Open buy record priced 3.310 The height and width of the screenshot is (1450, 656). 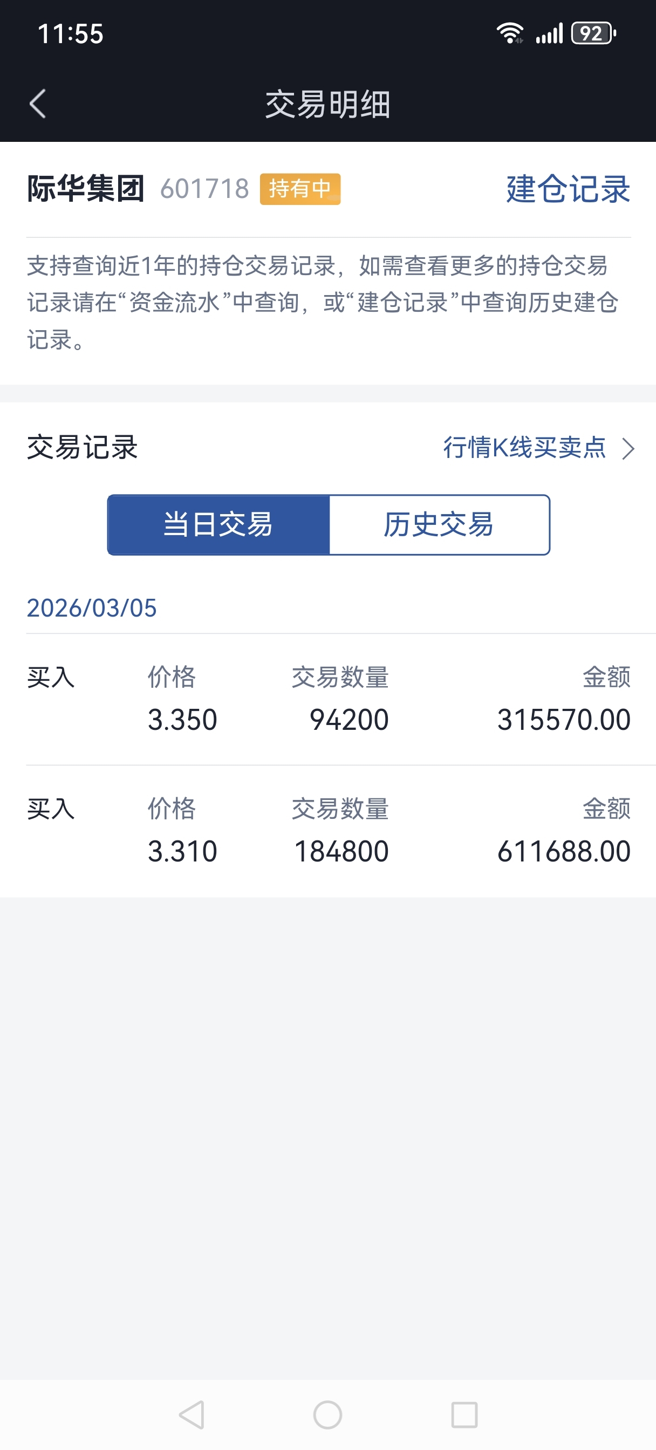tap(329, 831)
